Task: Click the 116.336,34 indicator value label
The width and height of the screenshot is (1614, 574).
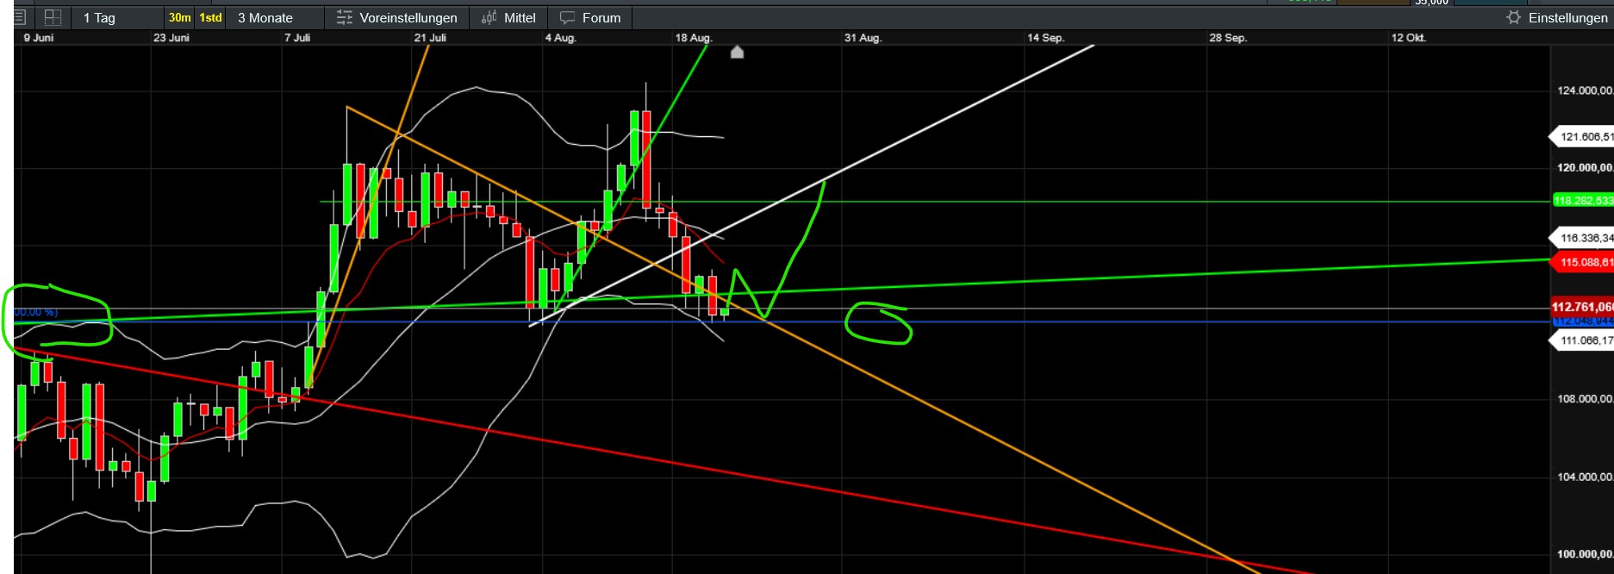Action: point(1581,238)
